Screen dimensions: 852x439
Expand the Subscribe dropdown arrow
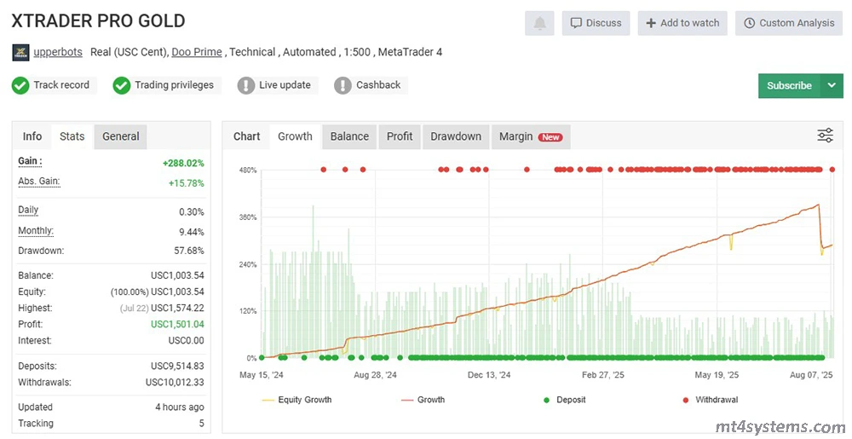832,85
